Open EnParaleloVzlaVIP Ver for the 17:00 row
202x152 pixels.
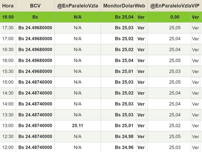click(x=195, y=39)
